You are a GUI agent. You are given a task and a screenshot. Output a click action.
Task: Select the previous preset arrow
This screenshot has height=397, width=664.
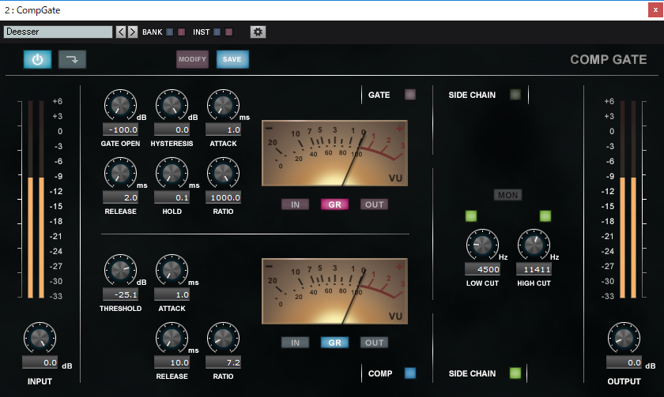click(121, 32)
